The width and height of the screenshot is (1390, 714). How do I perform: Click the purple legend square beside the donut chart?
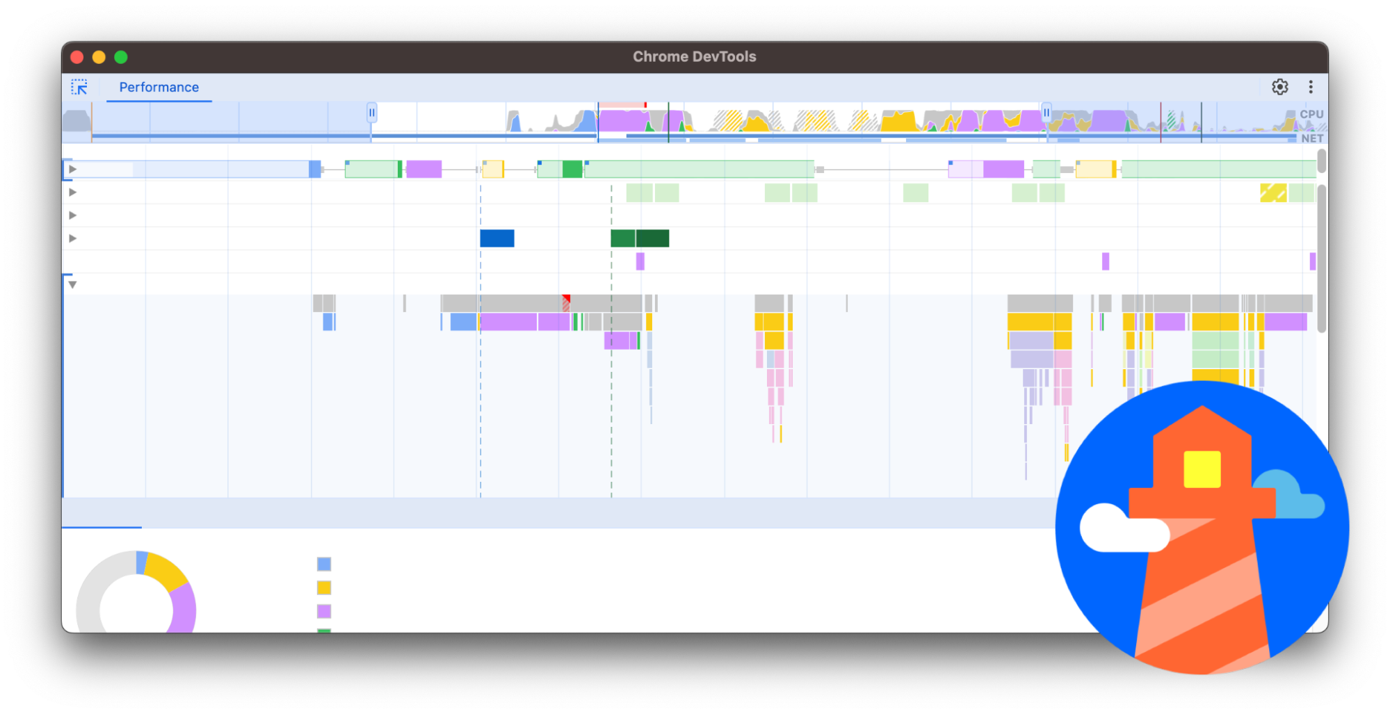click(324, 612)
